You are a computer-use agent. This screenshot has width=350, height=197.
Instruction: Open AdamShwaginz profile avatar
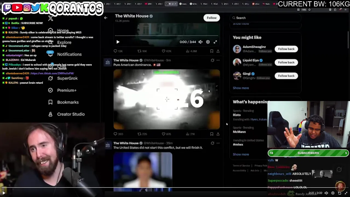point(237,49)
